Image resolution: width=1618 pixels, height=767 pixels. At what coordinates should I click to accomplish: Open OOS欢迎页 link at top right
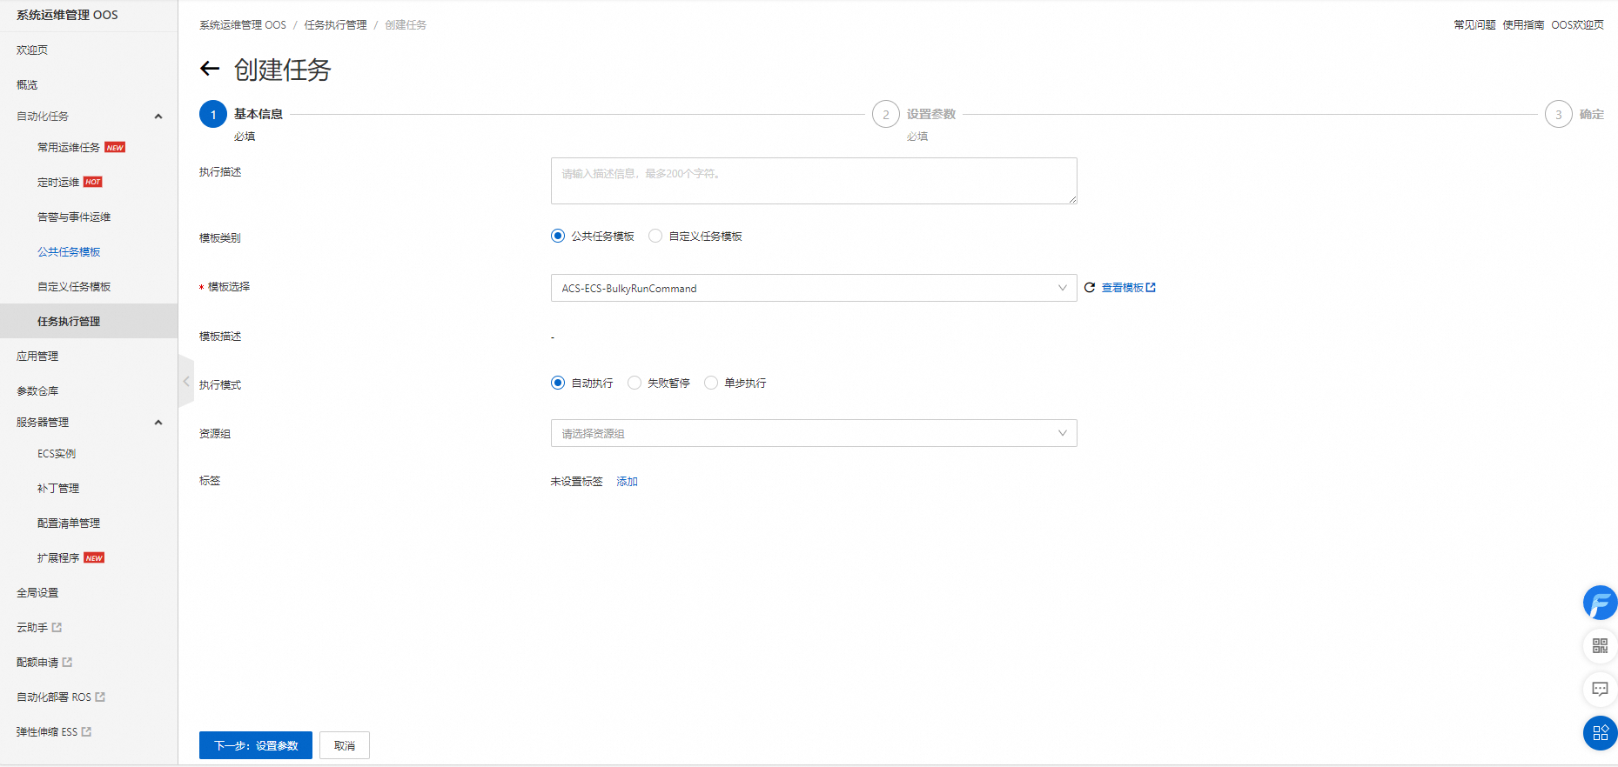click(1577, 24)
